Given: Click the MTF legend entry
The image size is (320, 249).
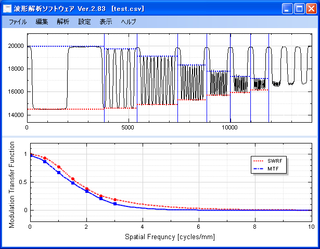Looking at the screenshot, I should [266, 169].
